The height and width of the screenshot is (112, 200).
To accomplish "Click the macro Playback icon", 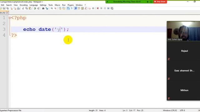I will point(105,8).
